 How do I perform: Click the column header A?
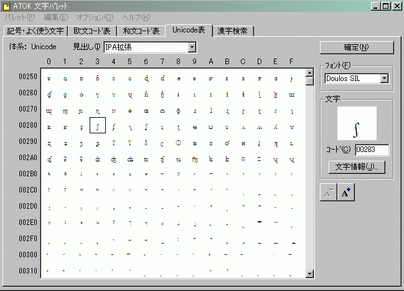211,62
